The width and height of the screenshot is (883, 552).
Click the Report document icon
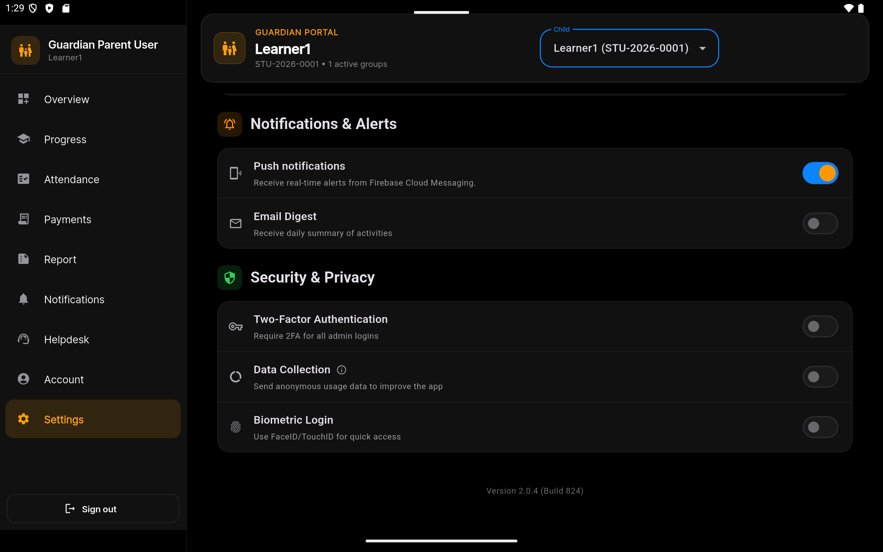pos(23,259)
